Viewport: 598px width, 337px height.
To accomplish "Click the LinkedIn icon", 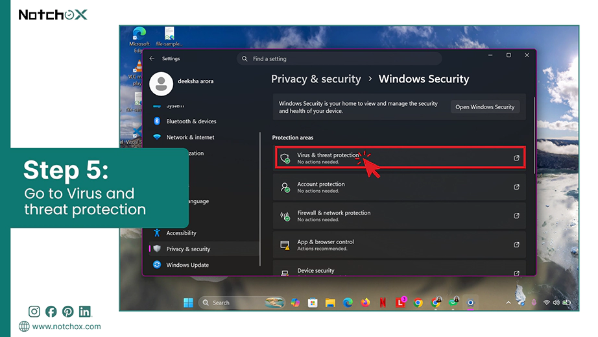I will pos(85,312).
